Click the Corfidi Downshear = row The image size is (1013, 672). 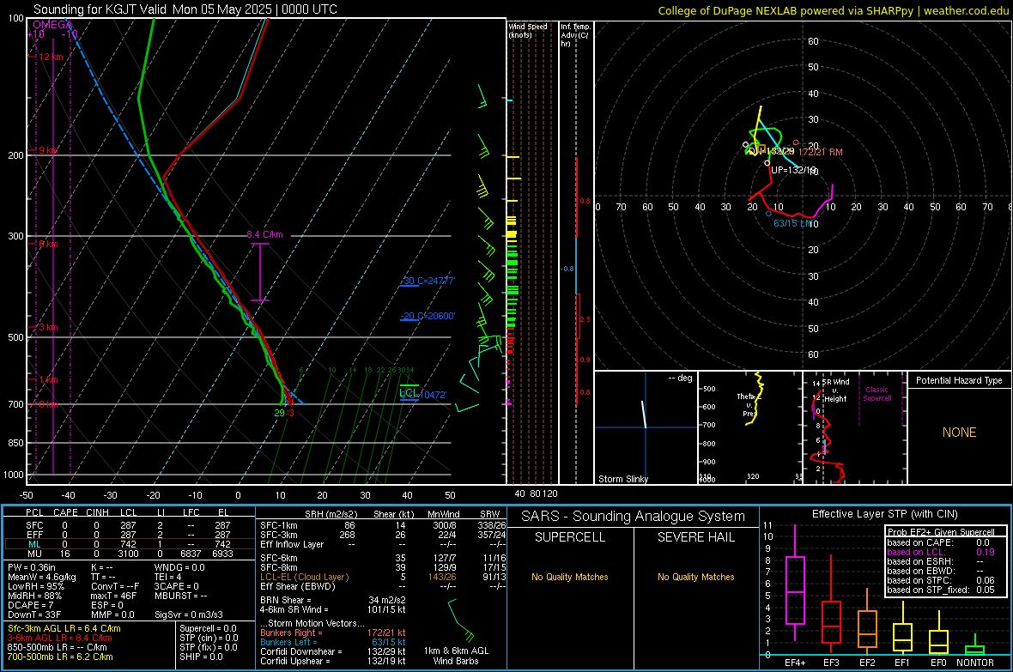tap(333, 651)
